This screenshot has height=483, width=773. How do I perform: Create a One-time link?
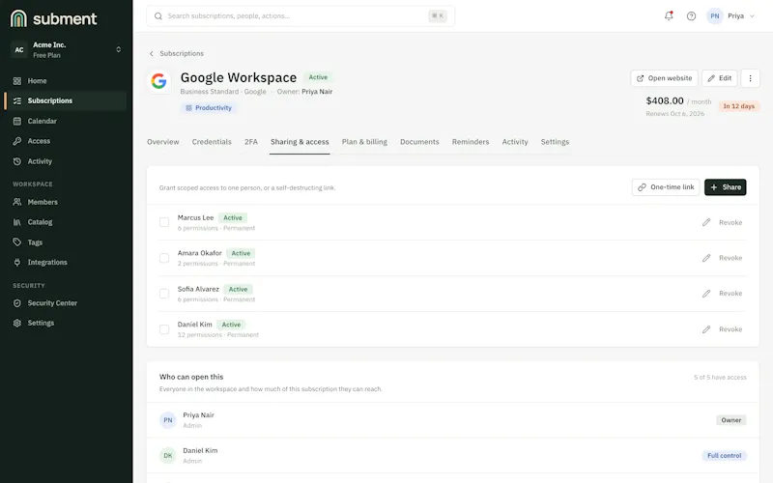666,187
